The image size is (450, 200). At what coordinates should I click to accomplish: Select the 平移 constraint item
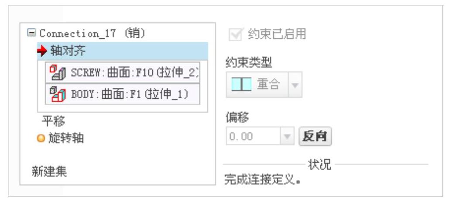pos(53,121)
